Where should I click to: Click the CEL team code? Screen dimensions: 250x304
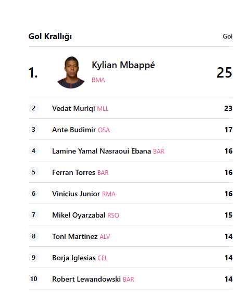click(x=103, y=258)
